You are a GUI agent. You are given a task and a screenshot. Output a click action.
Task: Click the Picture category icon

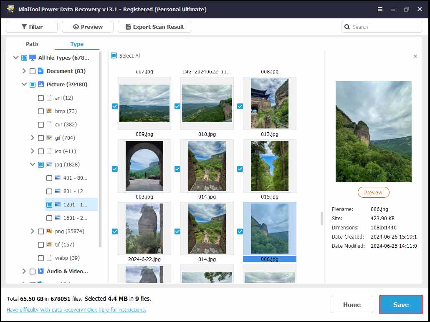click(x=41, y=84)
